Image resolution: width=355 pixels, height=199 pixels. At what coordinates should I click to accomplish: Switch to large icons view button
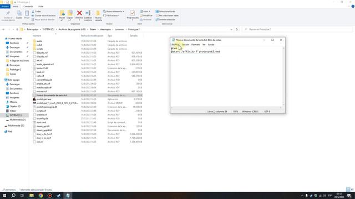(x=352, y=190)
